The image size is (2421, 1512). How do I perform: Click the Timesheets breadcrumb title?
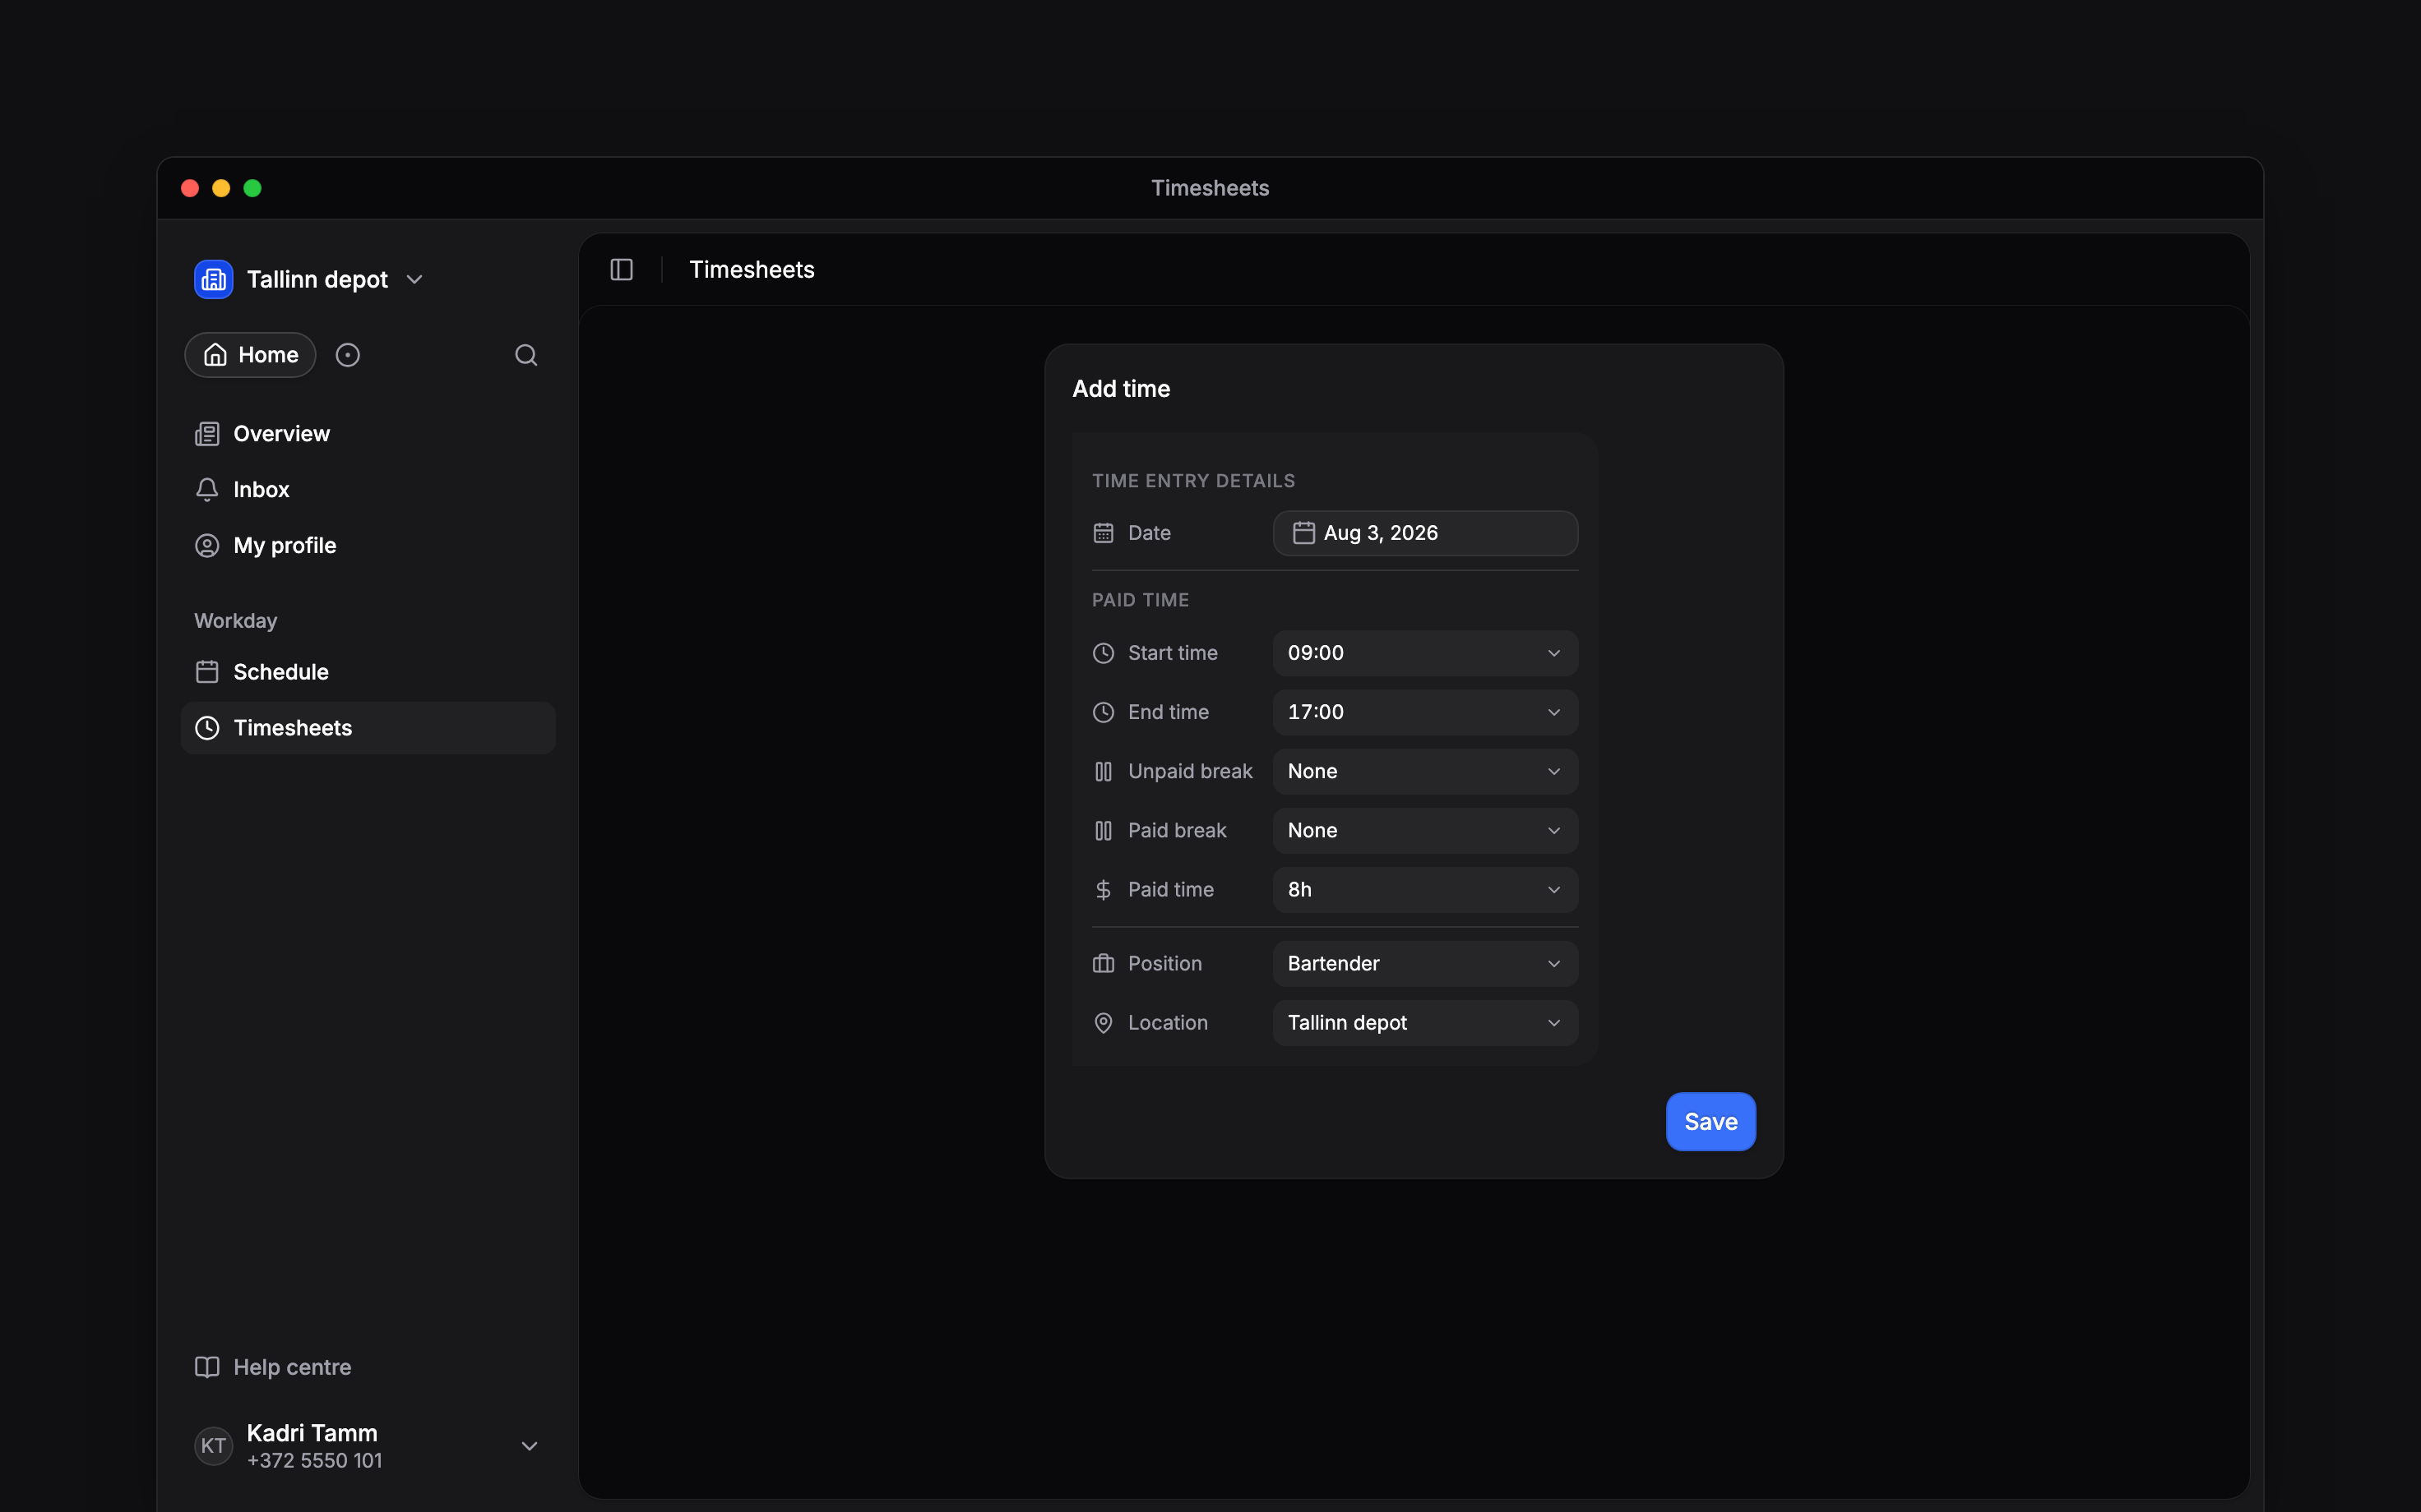[752, 270]
